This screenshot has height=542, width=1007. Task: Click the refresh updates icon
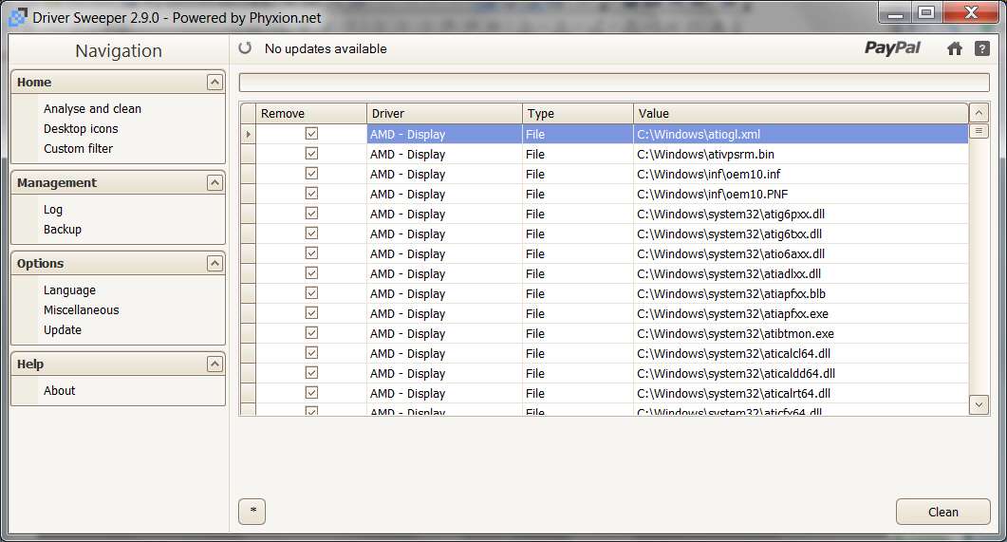(245, 48)
